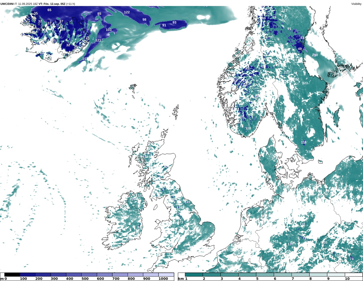Click the value '527' in northern Sweden
363x281 pixels.
(x=284, y=10)
